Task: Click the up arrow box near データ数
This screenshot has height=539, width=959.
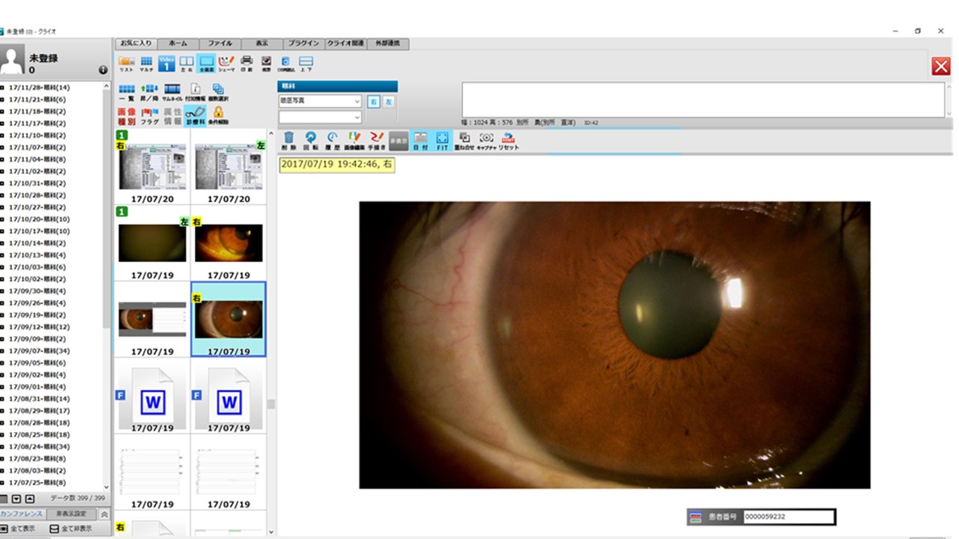Action: pyautogui.click(x=29, y=499)
